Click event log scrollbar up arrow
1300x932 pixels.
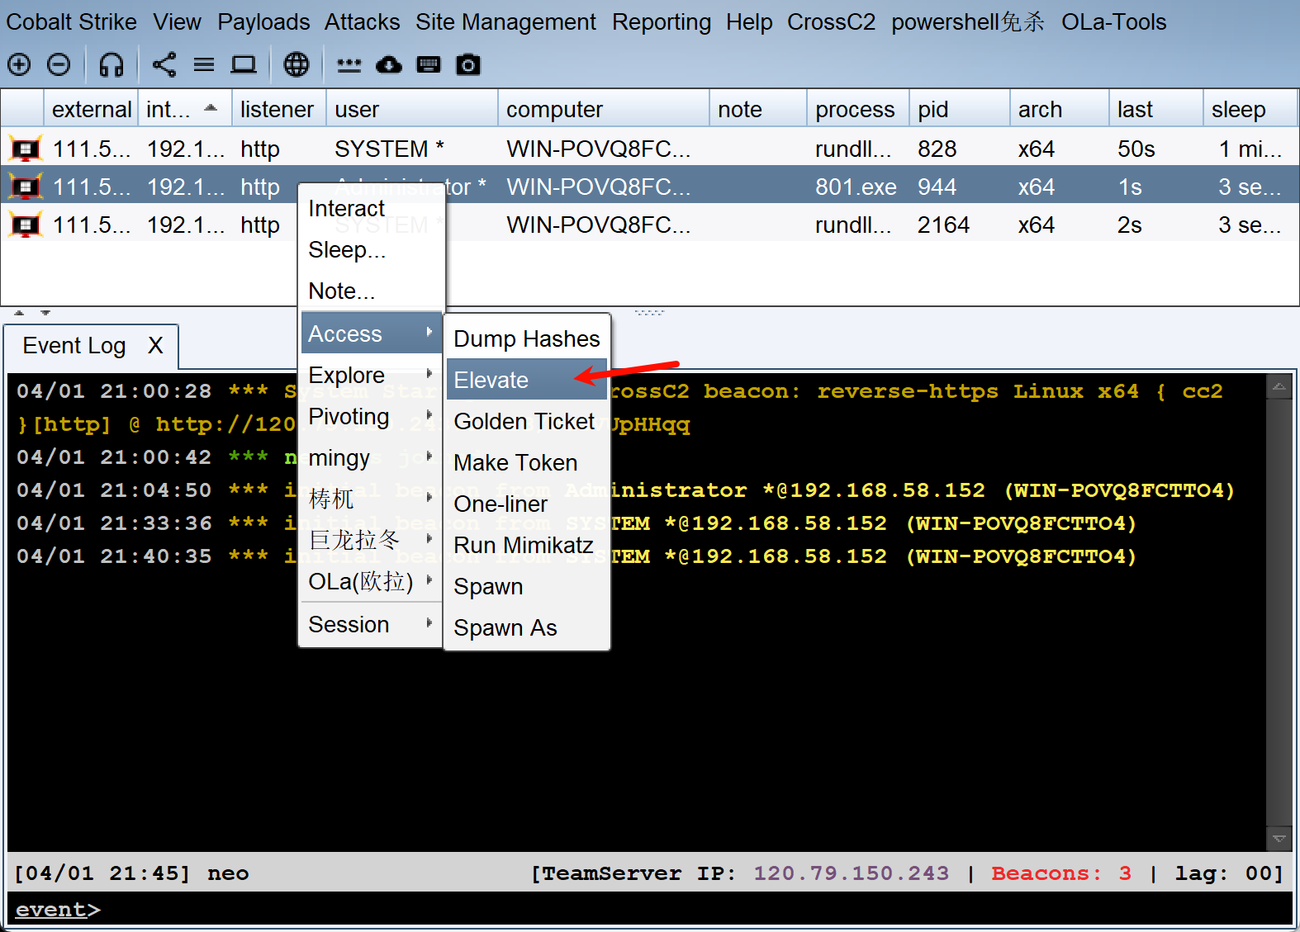pos(1279,386)
